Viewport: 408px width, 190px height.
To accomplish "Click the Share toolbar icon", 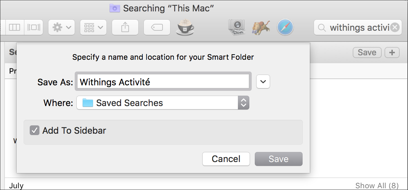I will point(125,27).
